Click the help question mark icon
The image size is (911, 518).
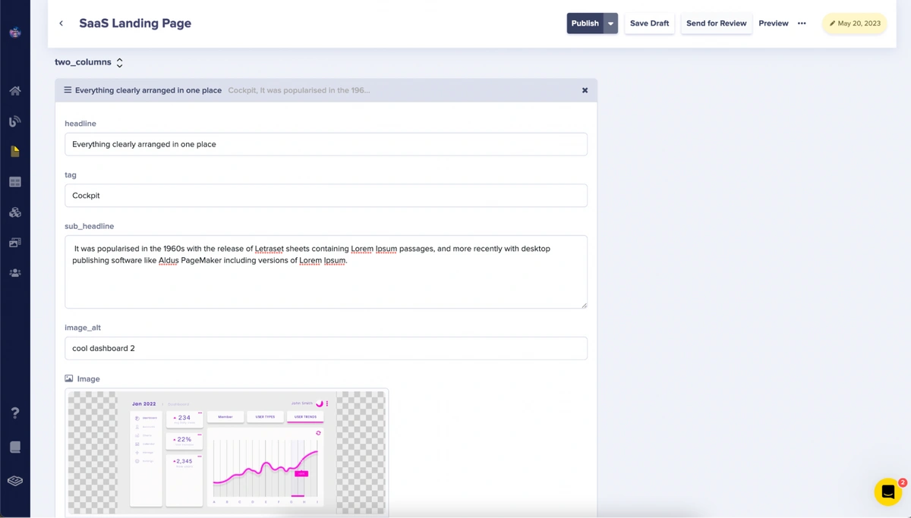point(14,413)
